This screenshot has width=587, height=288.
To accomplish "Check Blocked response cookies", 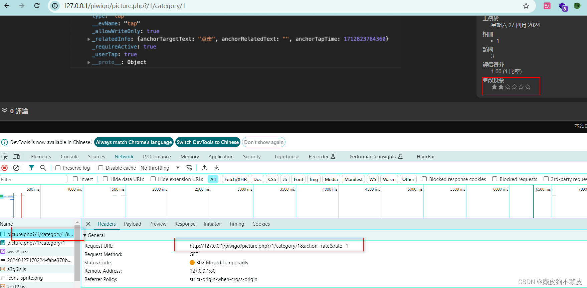I will (x=424, y=179).
